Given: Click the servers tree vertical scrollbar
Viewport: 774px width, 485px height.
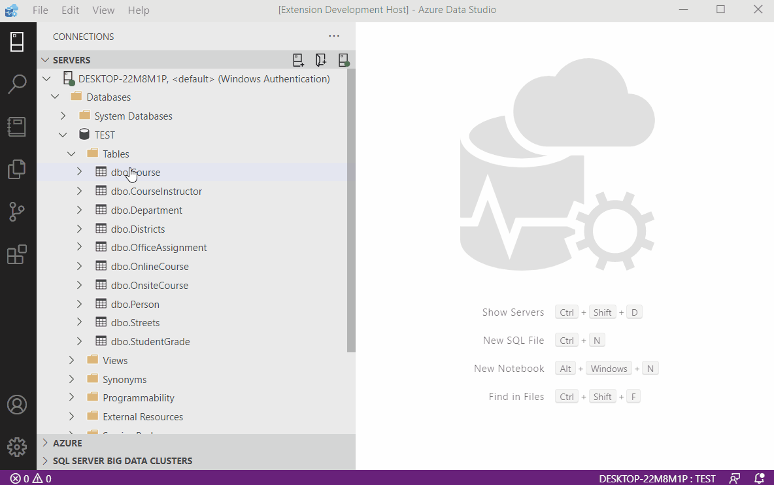Looking at the screenshot, I should 351,210.
